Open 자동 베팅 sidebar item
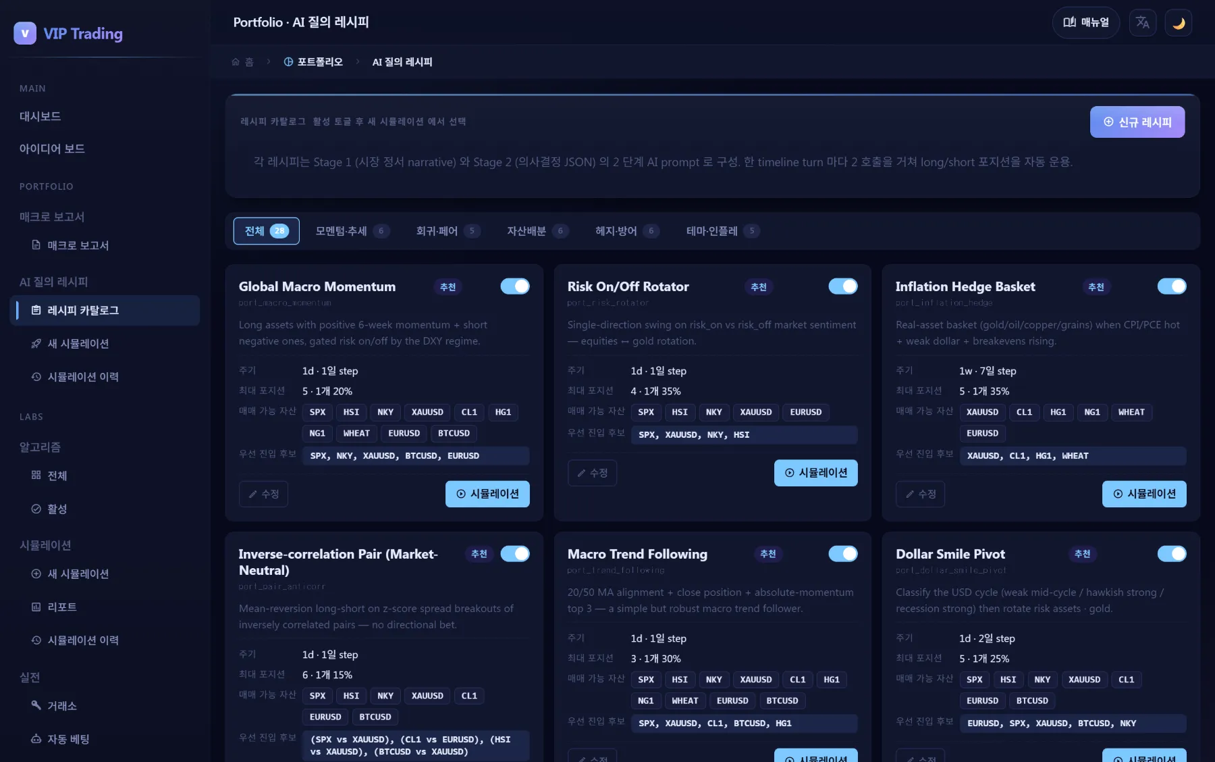The image size is (1215, 762). 105,739
